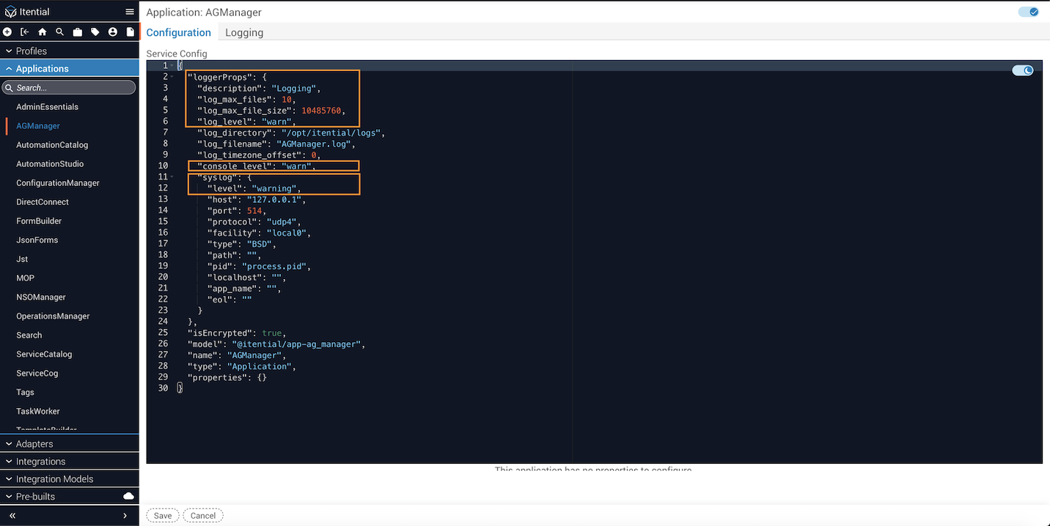Go to home using the house icon
The image size is (1050, 526).
coord(43,32)
